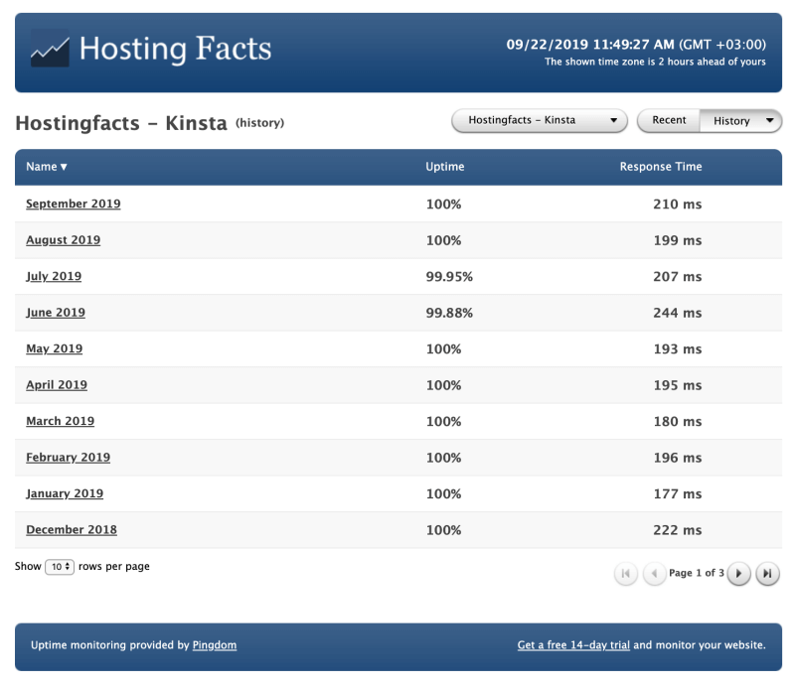Open the rows per page selector
This screenshot has height=687, width=795.
pyautogui.click(x=60, y=567)
